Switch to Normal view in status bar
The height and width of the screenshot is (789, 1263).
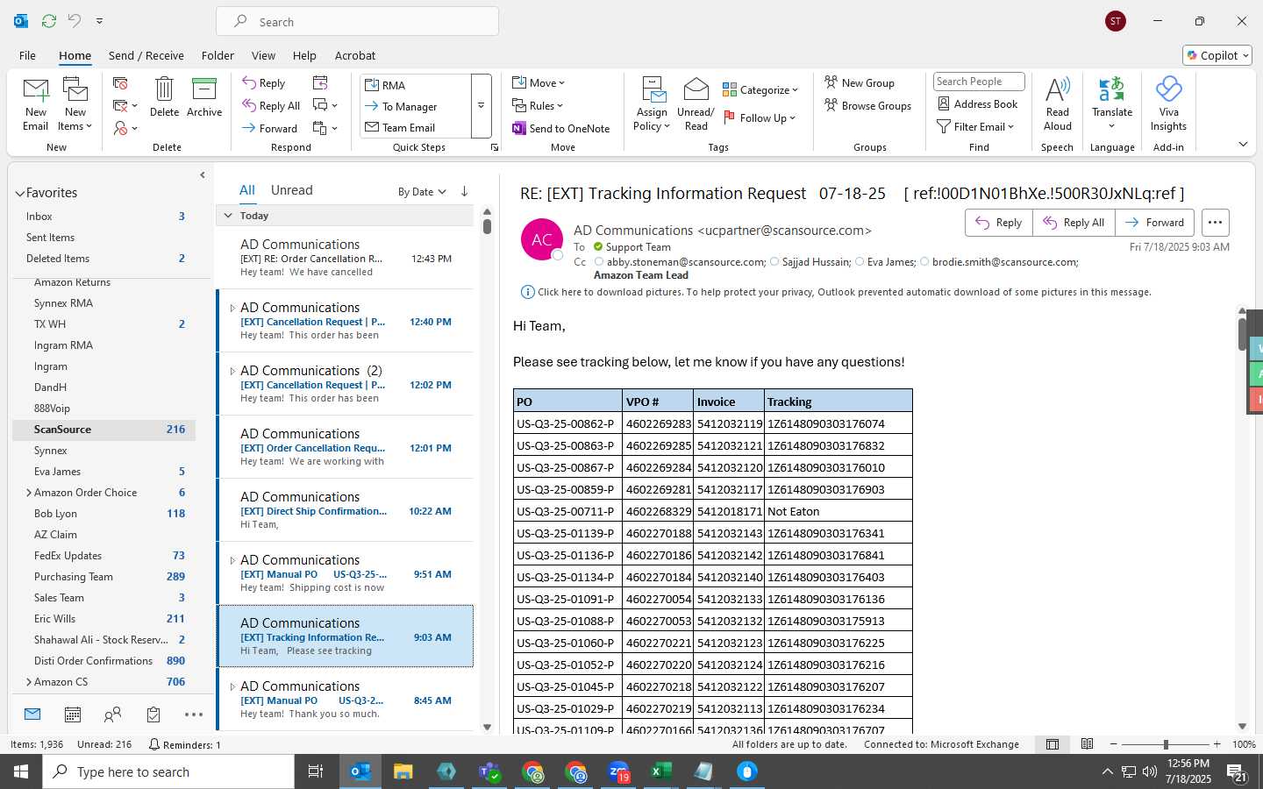pos(1052,744)
